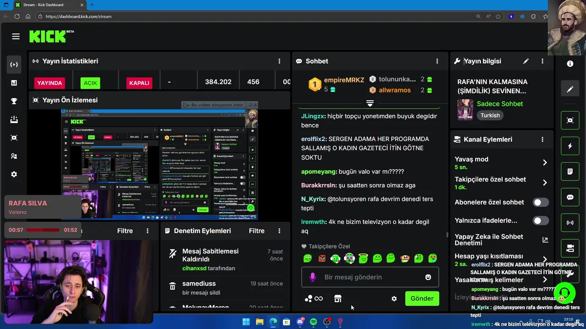Viewport: 586px width, 329px height.
Task: Open the info icon in right rail
Action: click(570, 64)
